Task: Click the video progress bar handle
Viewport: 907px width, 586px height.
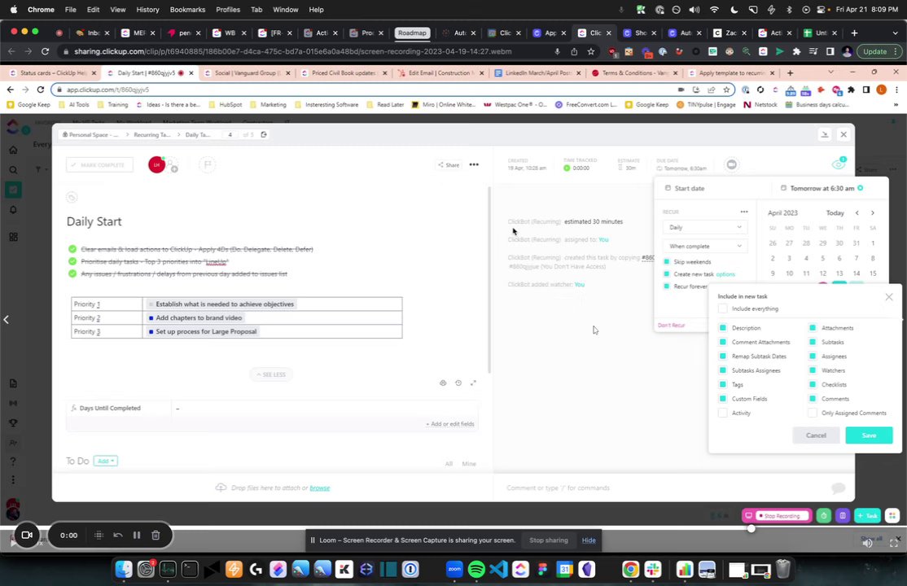Action: click(x=751, y=528)
